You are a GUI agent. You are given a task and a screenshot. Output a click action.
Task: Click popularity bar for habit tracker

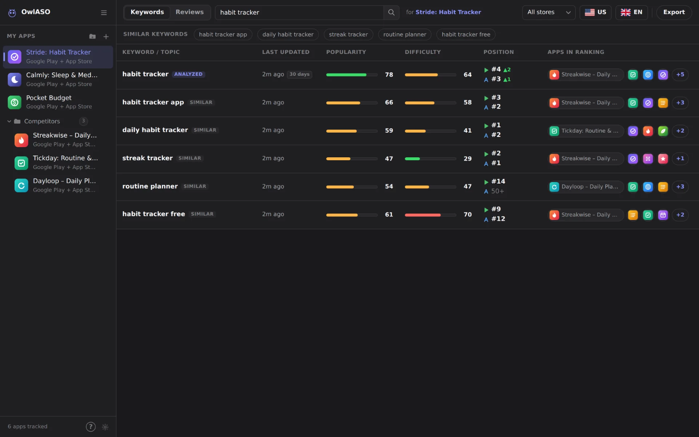tap(352, 75)
